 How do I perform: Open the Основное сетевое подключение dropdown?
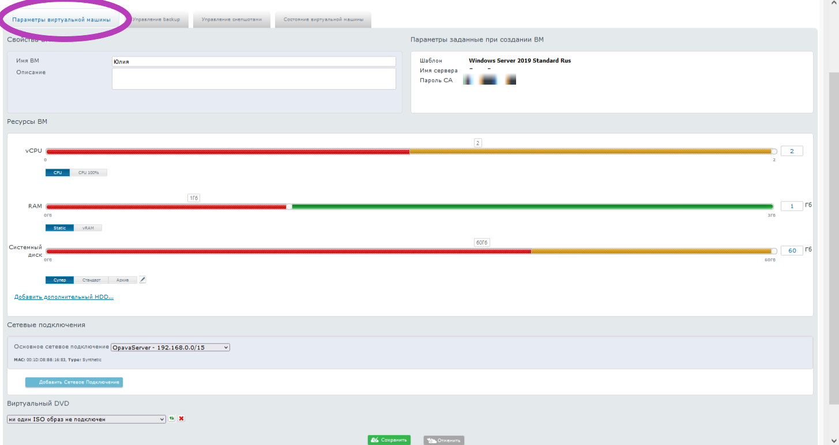click(170, 347)
